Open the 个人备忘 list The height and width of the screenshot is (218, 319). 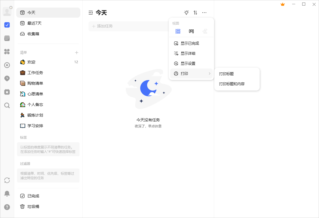click(x=48, y=105)
